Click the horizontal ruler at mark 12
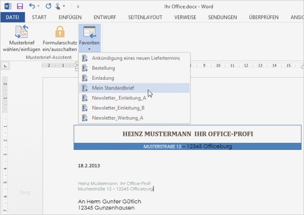 (246, 66)
